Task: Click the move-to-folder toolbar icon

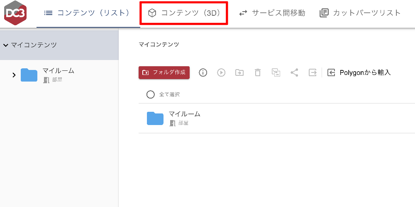Action: pos(239,72)
